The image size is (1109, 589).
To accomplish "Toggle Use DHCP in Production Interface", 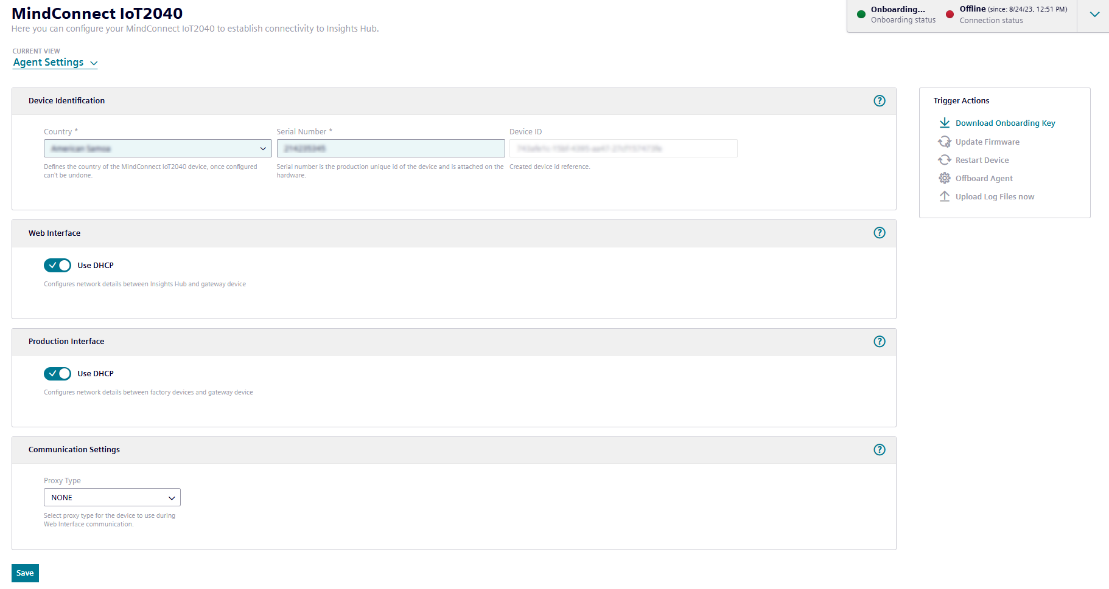I will pos(57,373).
